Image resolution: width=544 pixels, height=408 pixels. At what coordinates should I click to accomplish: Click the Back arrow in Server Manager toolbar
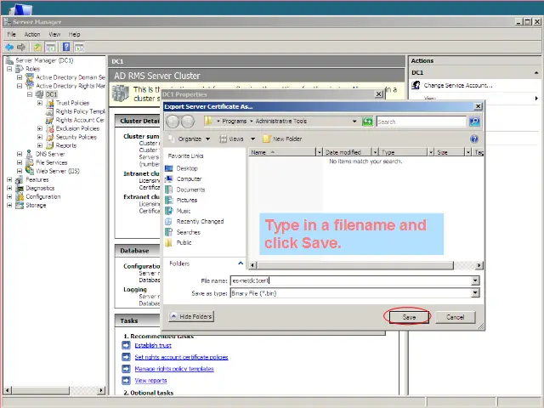tap(9, 47)
